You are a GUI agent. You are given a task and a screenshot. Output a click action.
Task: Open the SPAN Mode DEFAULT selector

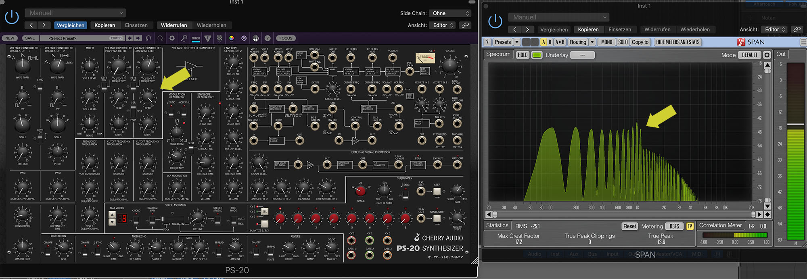pos(749,55)
